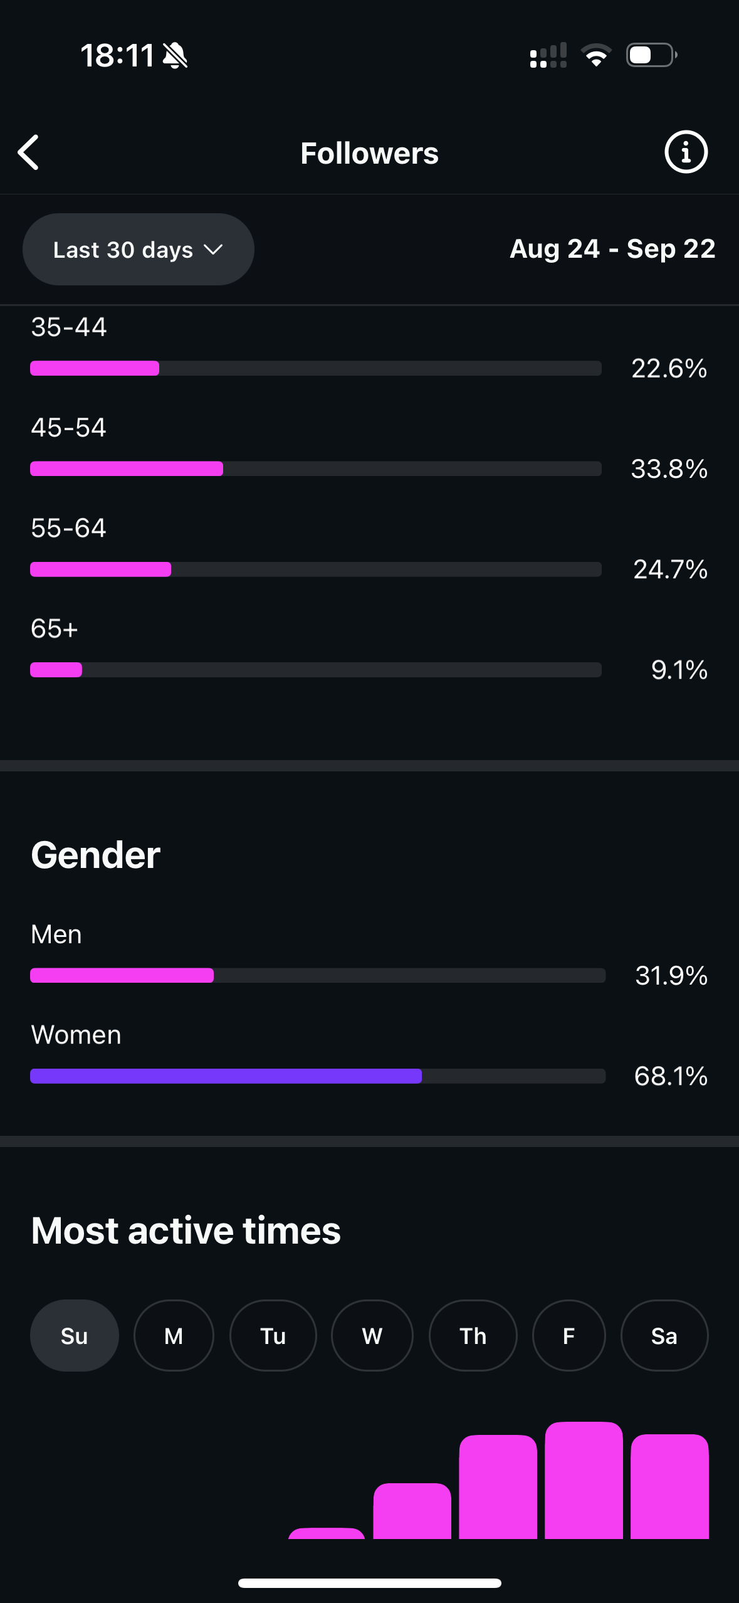Viewport: 739px width, 1603px height.
Task: Open the followers info icon
Action: pyautogui.click(x=686, y=152)
